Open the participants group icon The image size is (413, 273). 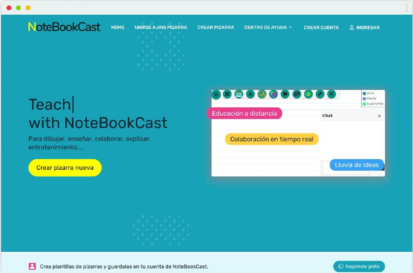point(308,94)
